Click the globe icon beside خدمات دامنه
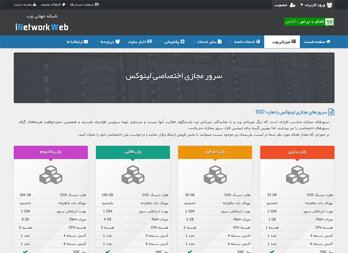348x253 pixels. tap(258, 42)
